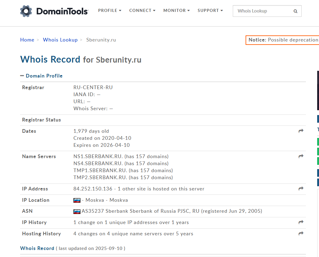Click the Possible deprecation notice banner

pos(283,40)
